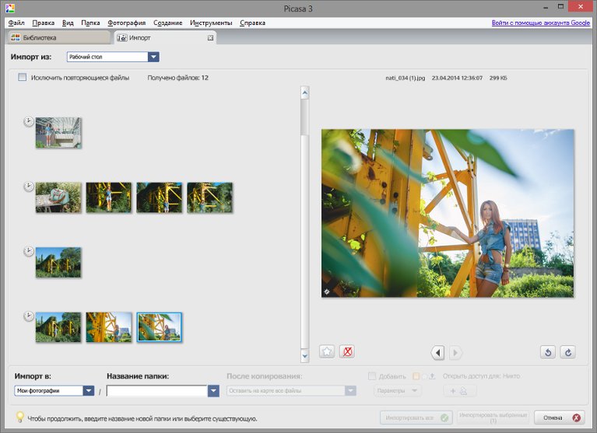
Task: Click the Войти с помощью аккаунта Google link
Action: [x=541, y=23]
